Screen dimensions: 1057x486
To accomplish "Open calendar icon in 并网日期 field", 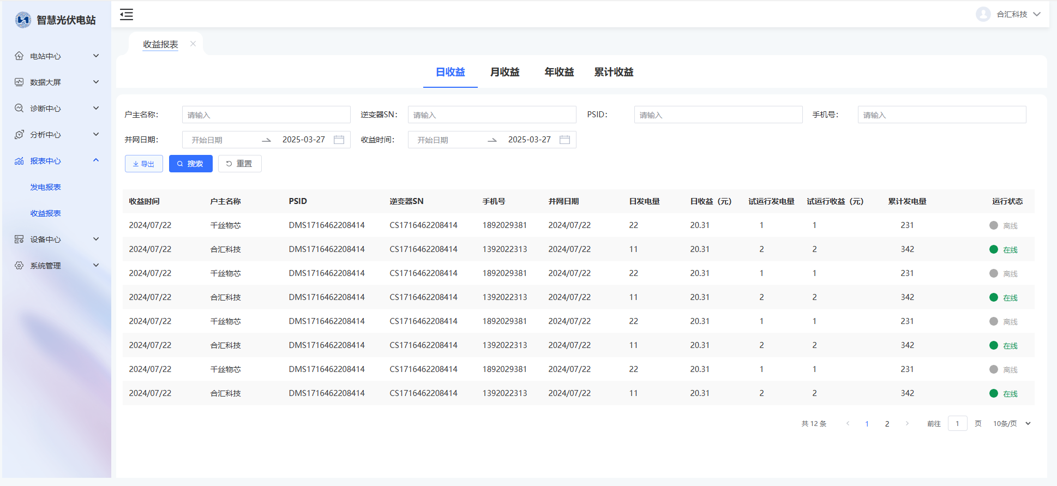I will 339,140.
